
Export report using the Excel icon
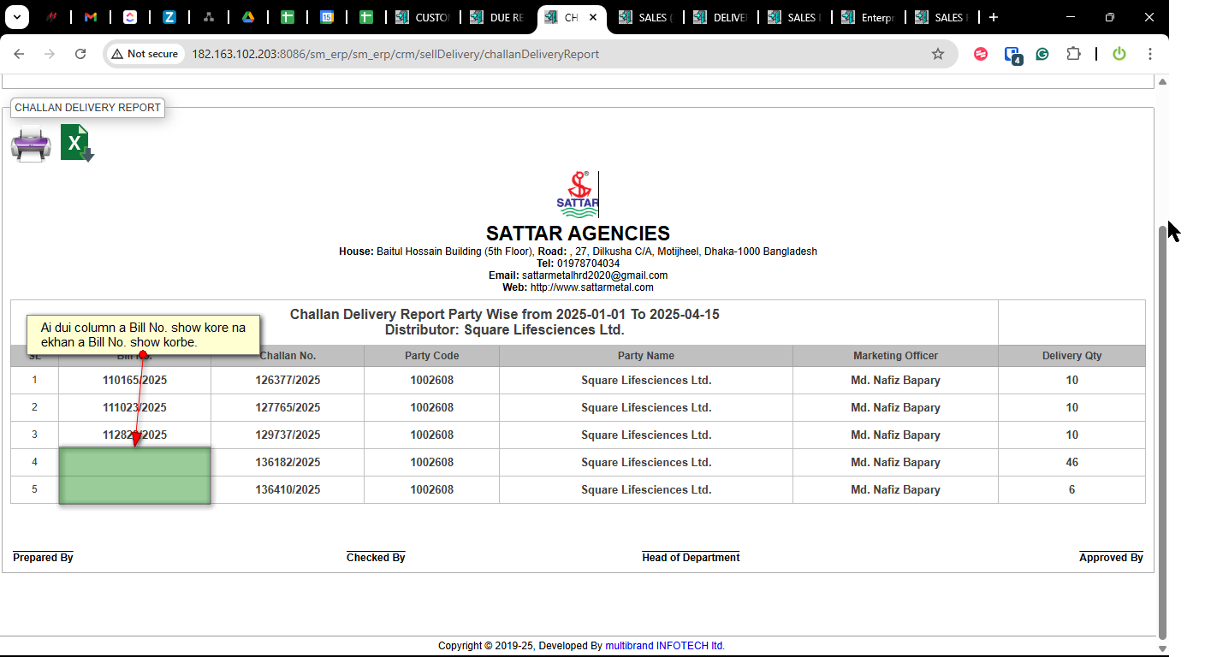pos(76,143)
